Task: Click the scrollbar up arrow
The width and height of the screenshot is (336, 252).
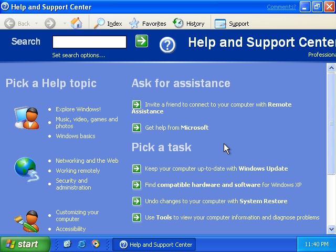Action: tap(331, 68)
